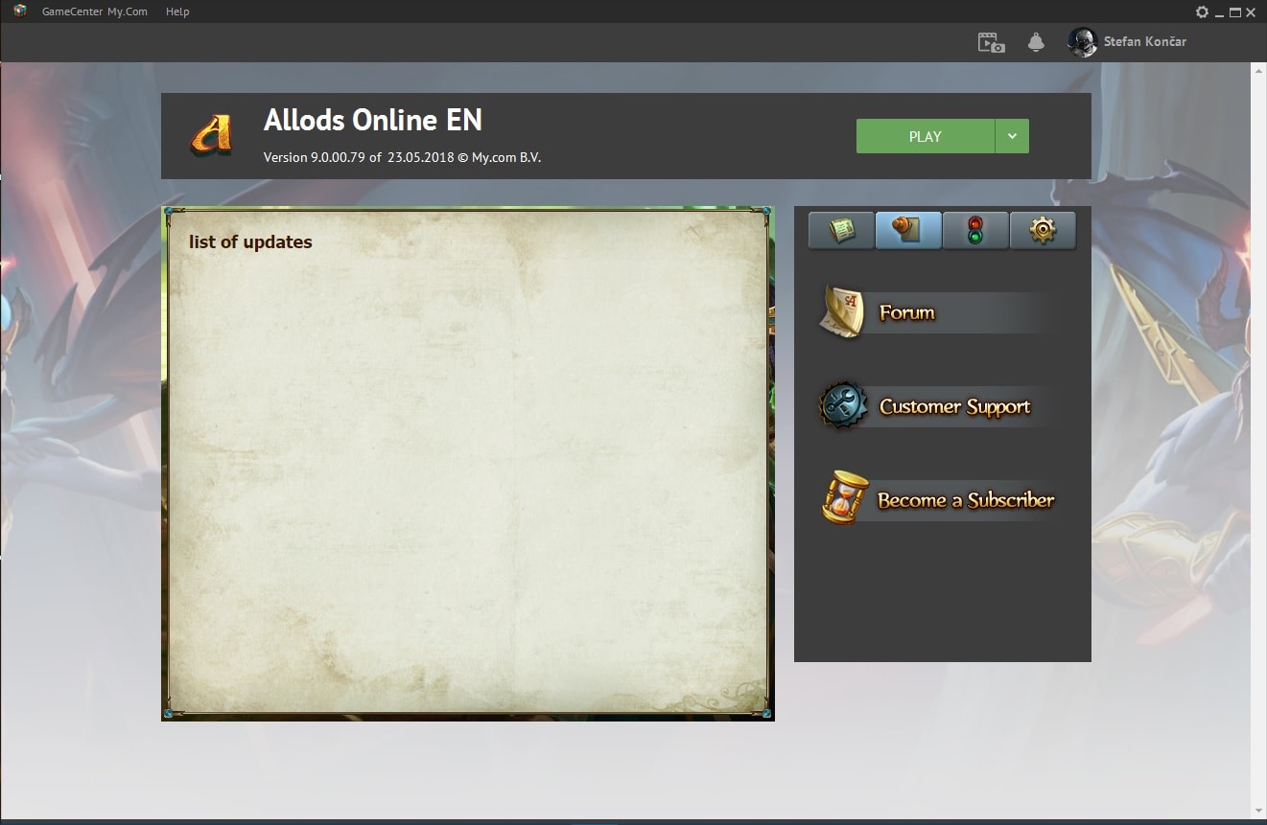Click Become a Subscriber
Image resolution: width=1267 pixels, height=825 pixels.
coord(965,500)
